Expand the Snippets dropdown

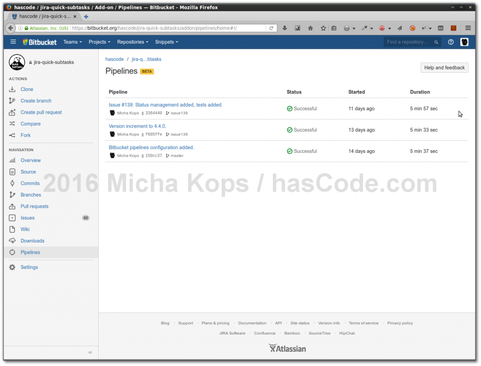[166, 42]
